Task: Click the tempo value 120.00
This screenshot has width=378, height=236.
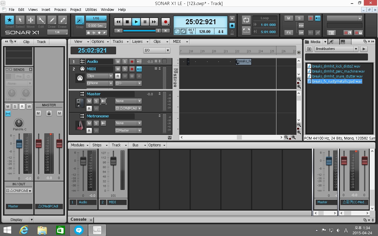Action: coord(205,32)
